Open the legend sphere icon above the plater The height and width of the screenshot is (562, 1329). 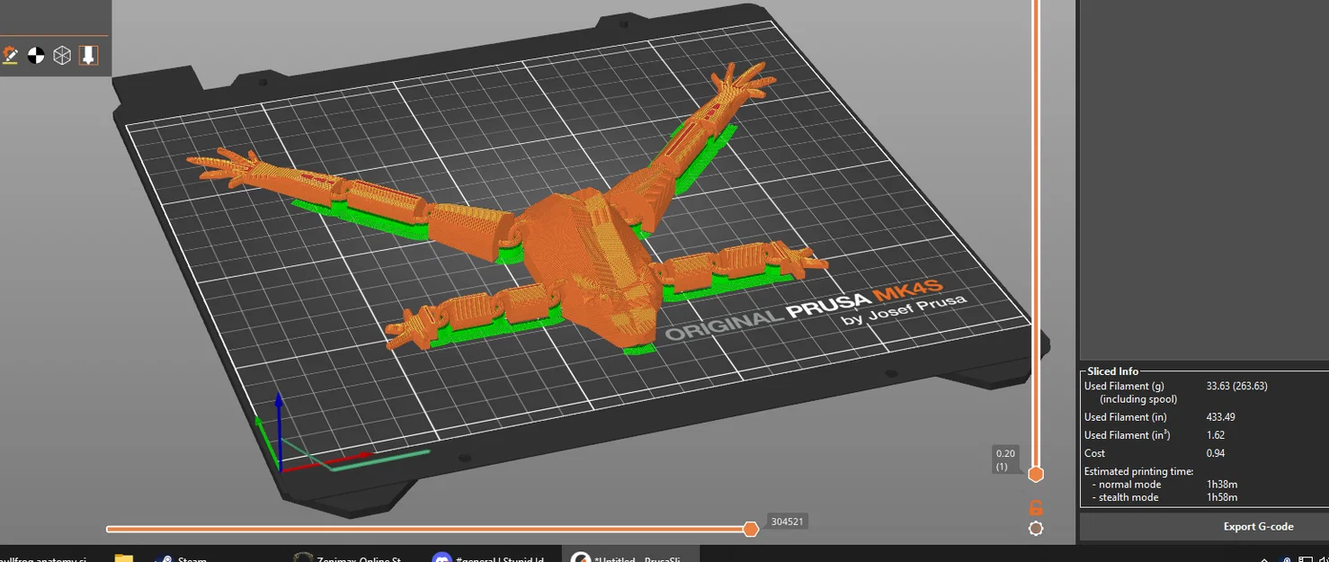click(34, 55)
